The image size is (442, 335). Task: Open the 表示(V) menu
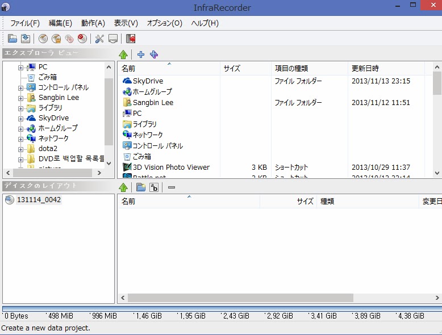coord(126,23)
